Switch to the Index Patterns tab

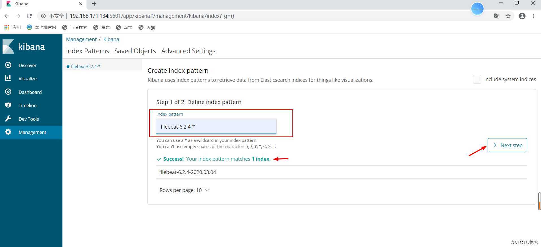(x=88, y=51)
